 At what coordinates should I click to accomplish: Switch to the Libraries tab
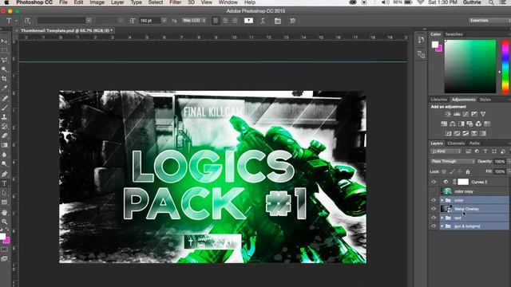pos(438,100)
